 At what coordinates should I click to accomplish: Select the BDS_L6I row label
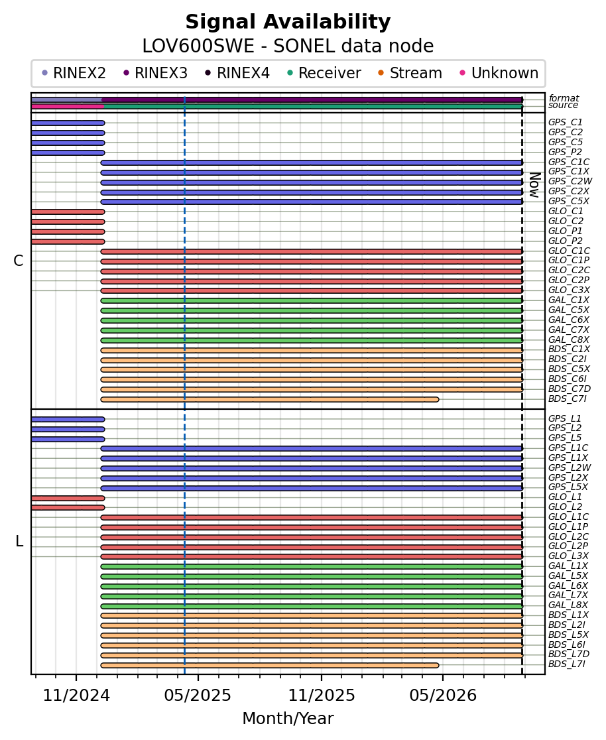pos(567,645)
